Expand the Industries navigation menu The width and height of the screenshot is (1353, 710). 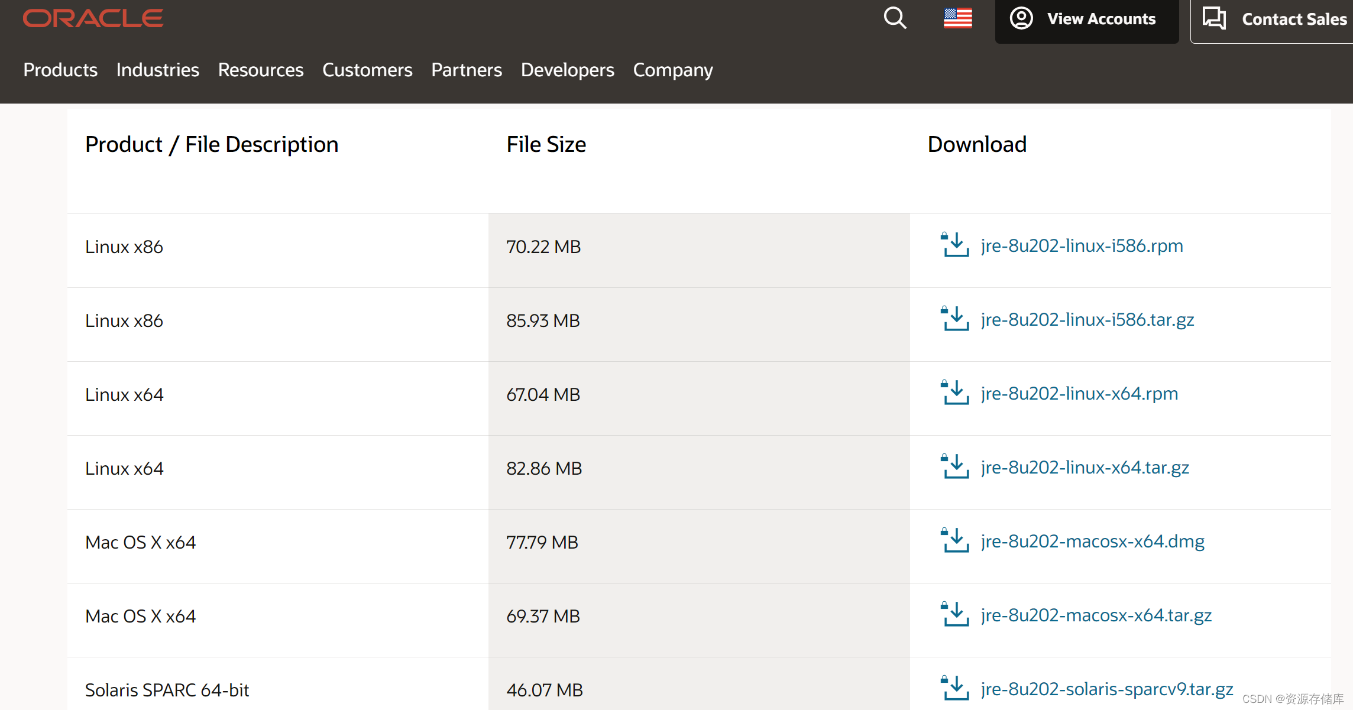pos(157,70)
